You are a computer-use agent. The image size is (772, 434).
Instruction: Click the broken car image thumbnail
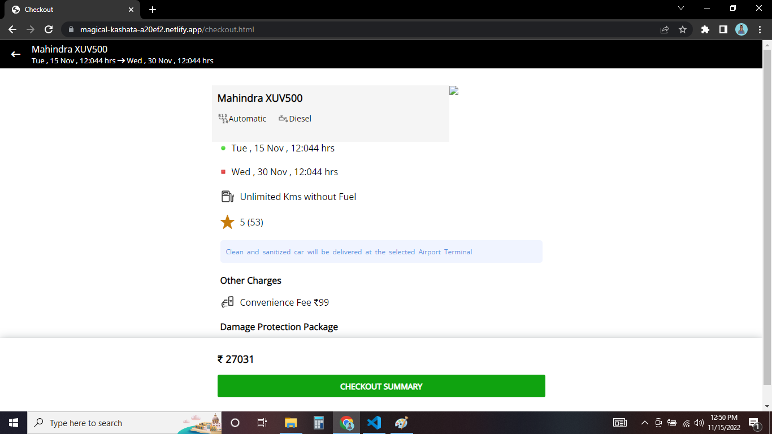pos(454,90)
